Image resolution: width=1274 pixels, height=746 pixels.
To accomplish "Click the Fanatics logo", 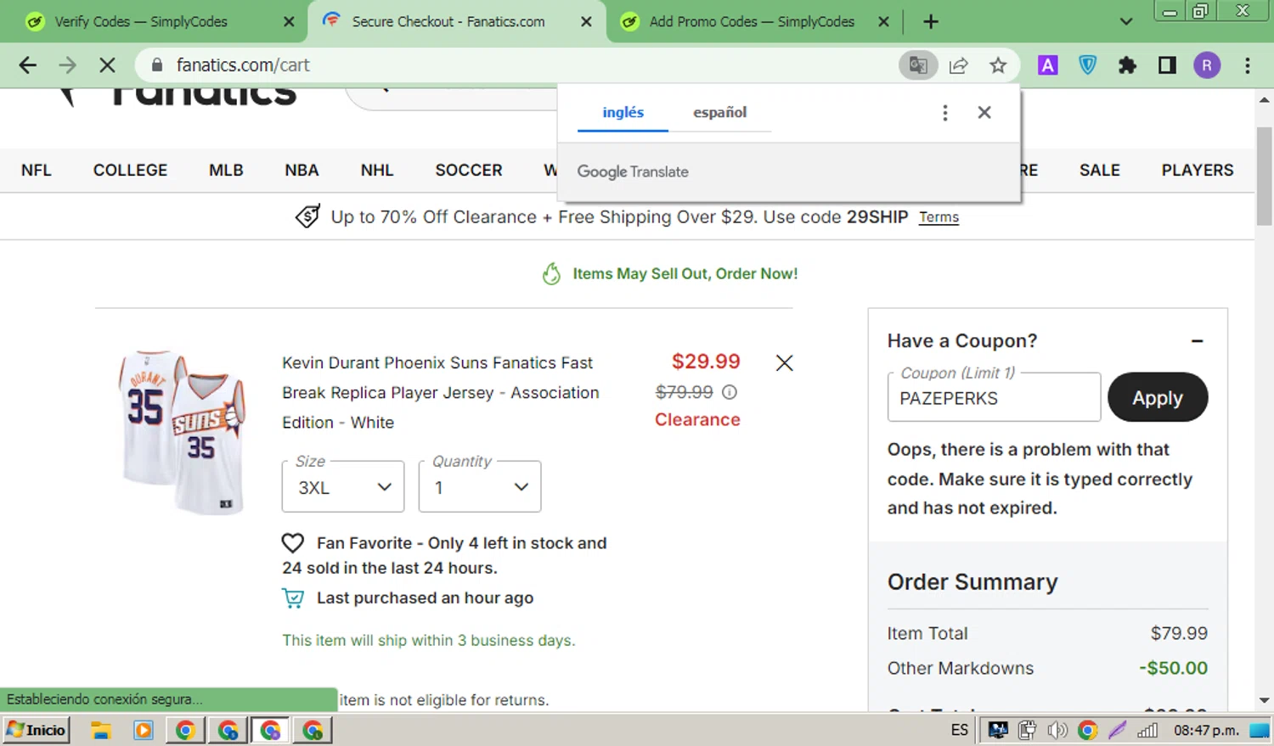I will pos(178,96).
